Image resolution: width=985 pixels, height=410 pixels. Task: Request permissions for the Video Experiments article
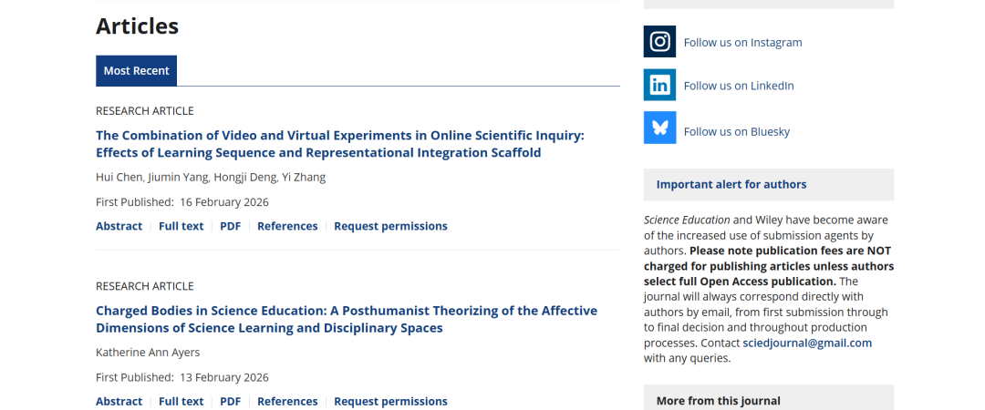point(390,226)
